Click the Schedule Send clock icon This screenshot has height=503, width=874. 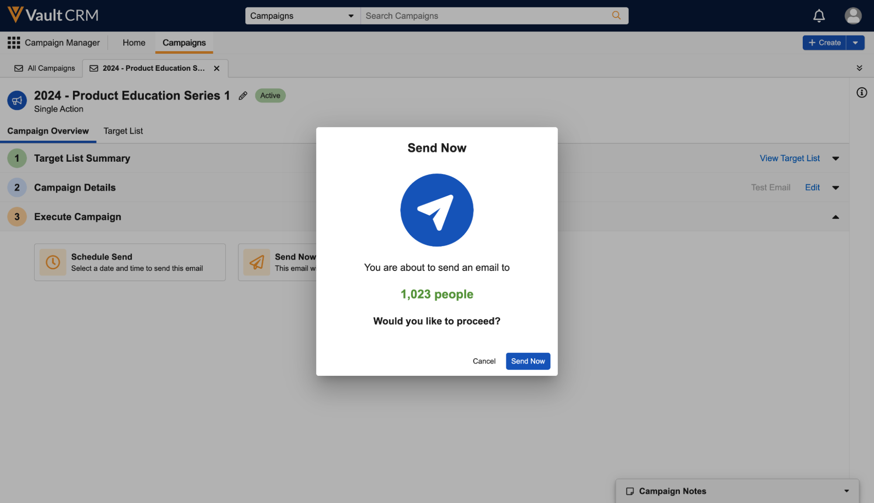[53, 262]
